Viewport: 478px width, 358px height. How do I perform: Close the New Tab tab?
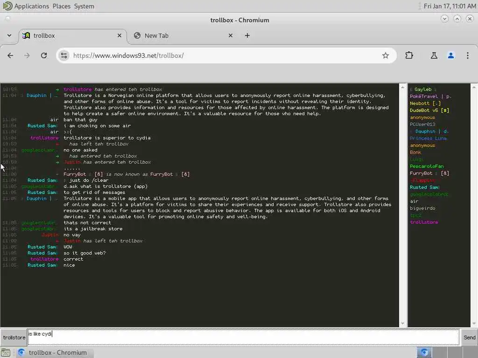[x=231, y=35]
